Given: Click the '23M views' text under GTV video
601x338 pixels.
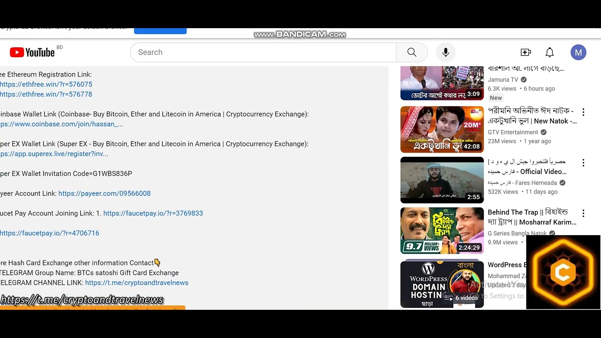Looking at the screenshot, I should click(x=502, y=141).
